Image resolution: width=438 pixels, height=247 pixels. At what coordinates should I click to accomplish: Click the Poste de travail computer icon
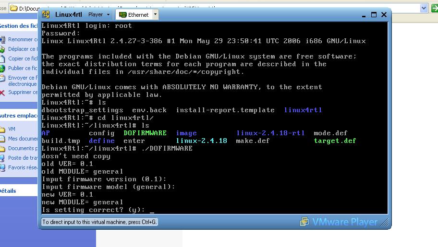[x=2, y=158]
